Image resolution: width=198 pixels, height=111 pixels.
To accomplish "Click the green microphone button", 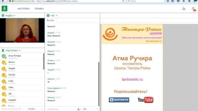I will tap(4, 9).
